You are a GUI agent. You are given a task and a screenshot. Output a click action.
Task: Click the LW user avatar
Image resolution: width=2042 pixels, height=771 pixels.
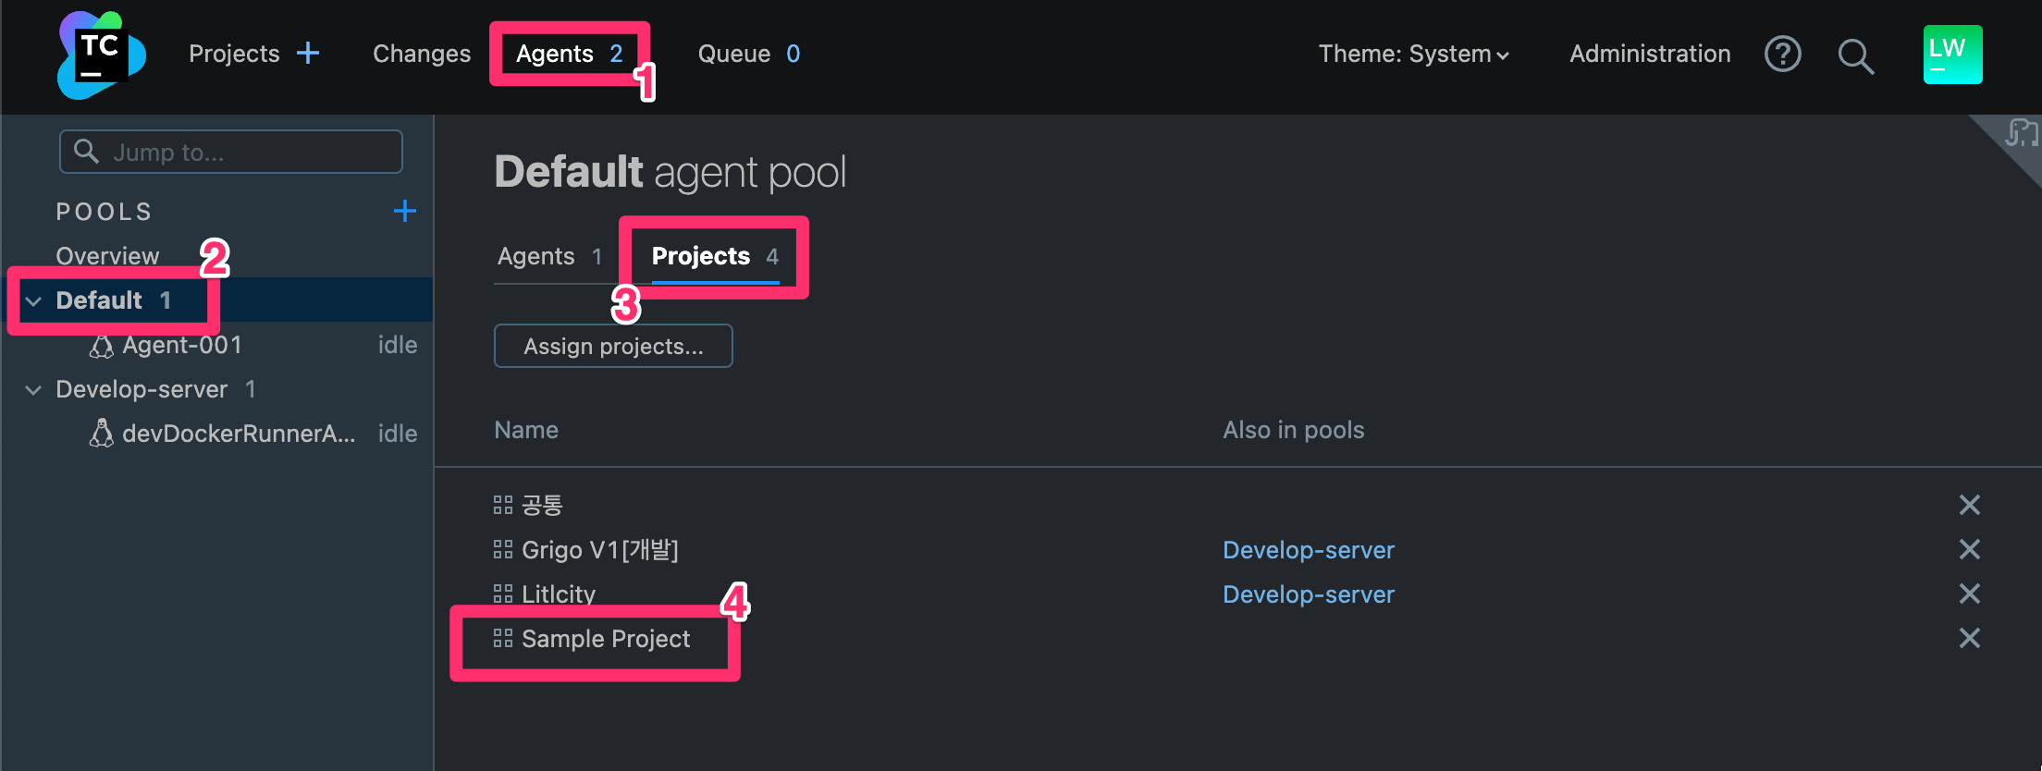point(1951,55)
